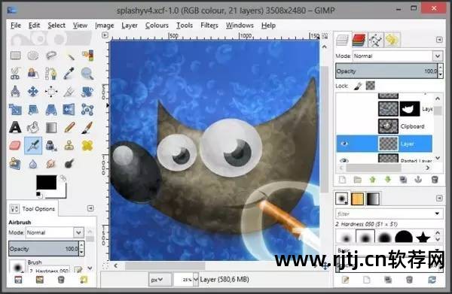The image size is (452, 294).
Task: Toggle lock pixels brush icon
Action: pyautogui.click(x=358, y=86)
